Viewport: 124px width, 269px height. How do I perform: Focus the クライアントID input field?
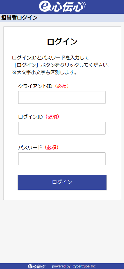click(62, 97)
